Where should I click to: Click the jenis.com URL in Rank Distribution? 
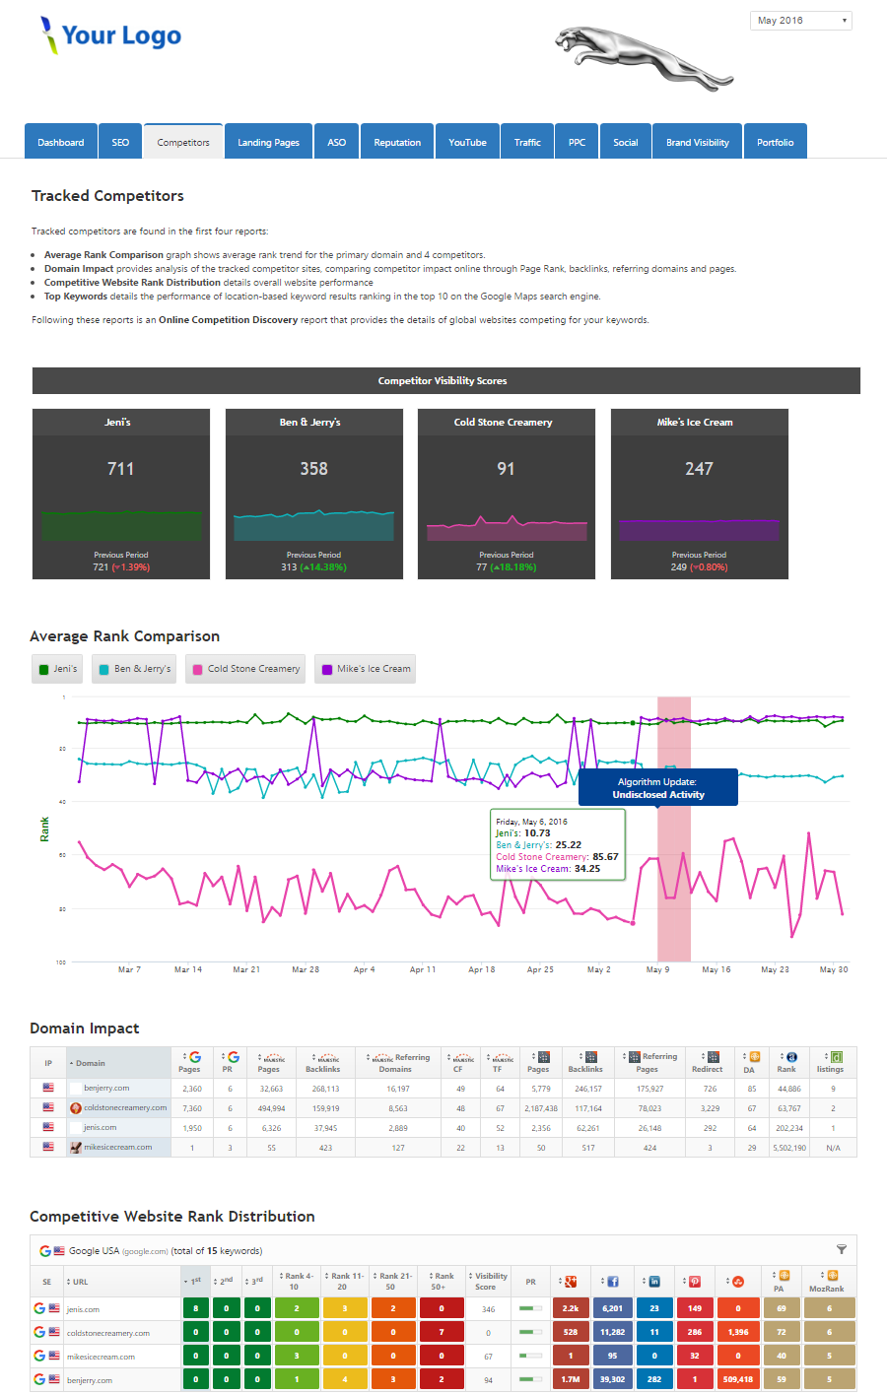pos(83,1309)
